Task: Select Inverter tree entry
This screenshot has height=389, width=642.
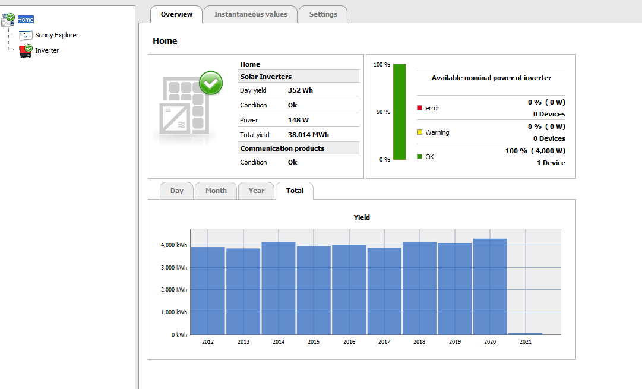Action: (x=47, y=50)
